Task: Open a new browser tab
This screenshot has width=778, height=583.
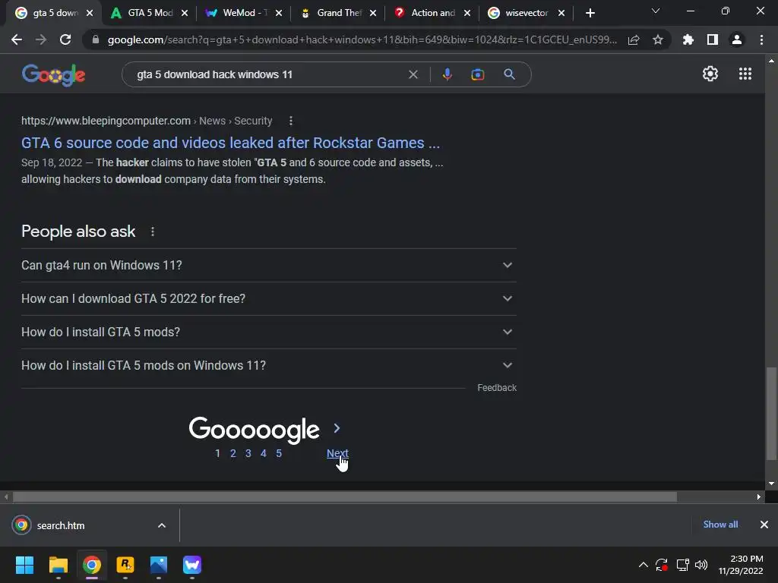Action: pos(590,13)
